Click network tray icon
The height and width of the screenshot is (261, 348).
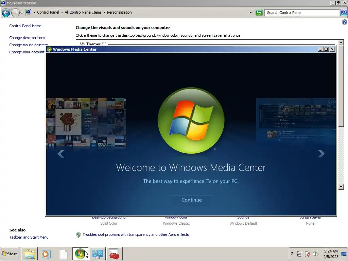pos(299,254)
